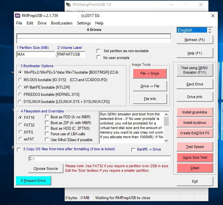
Task: Close the RMPrepUSB window
Action: tap(213, 16)
